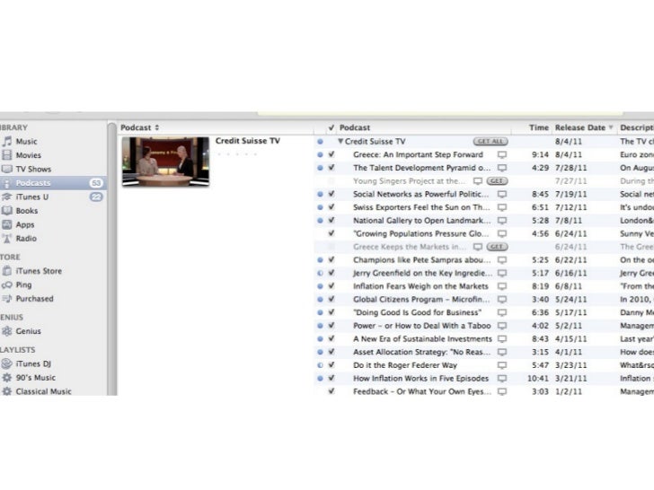Click the 10:41 time value

pos(538,379)
